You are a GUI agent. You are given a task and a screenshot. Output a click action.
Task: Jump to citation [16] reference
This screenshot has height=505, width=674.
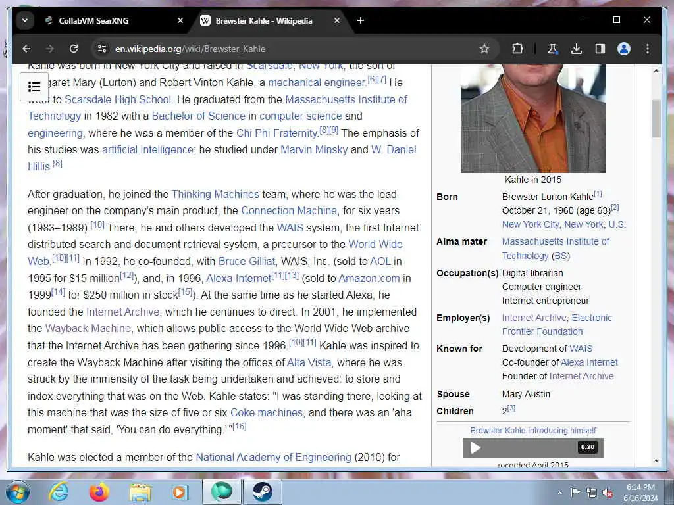240,427
